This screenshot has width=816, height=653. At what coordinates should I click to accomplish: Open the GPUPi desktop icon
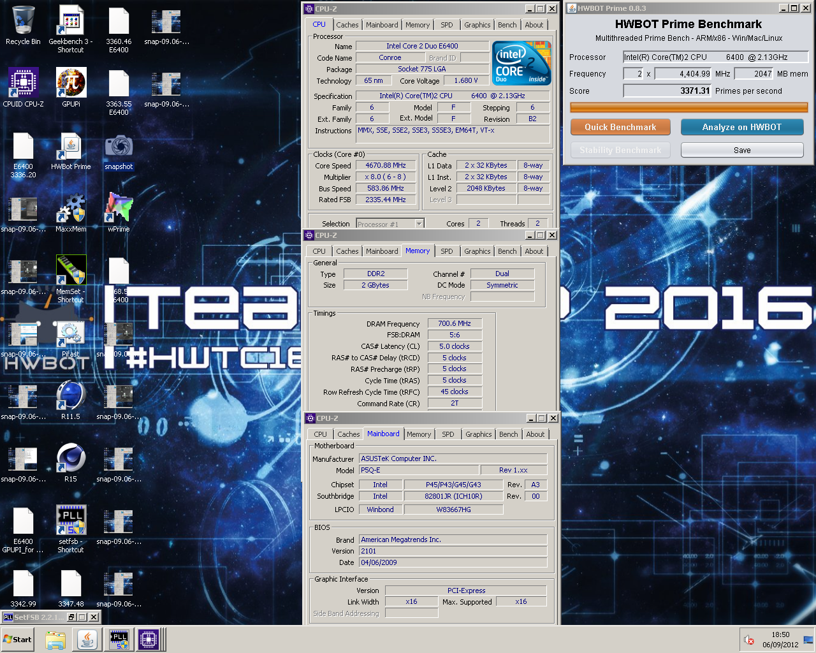[71, 88]
